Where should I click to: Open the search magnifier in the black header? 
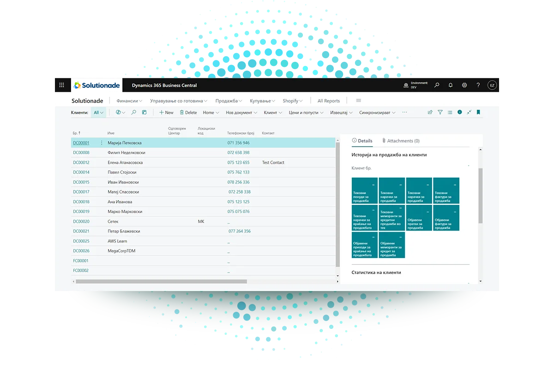pyautogui.click(x=437, y=85)
